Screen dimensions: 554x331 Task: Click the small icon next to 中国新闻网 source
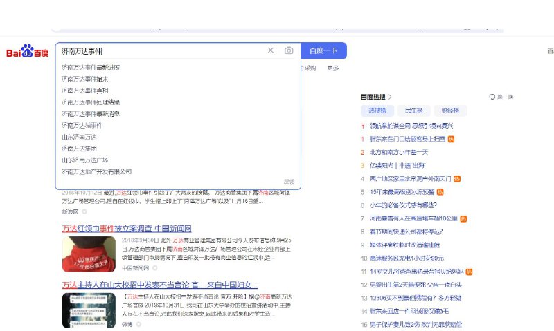point(154,268)
